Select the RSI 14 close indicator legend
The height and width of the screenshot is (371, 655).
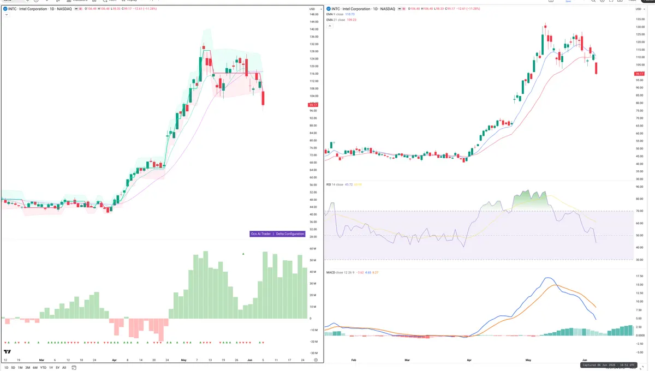(343, 184)
